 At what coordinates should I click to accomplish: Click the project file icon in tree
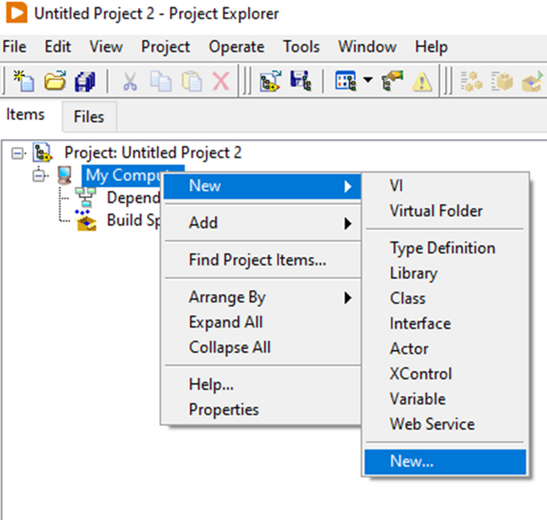tap(43, 153)
